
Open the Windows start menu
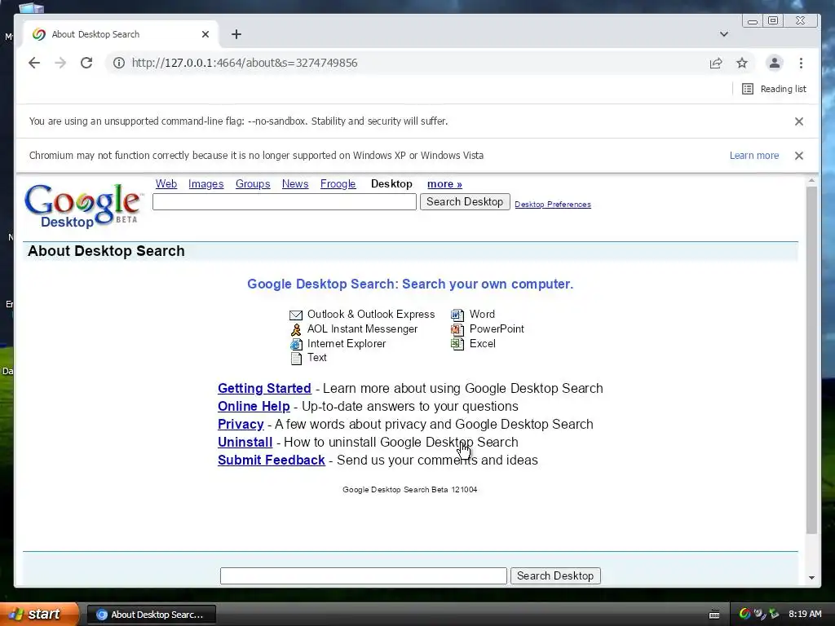pyautogui.click(x=39, y=615)
